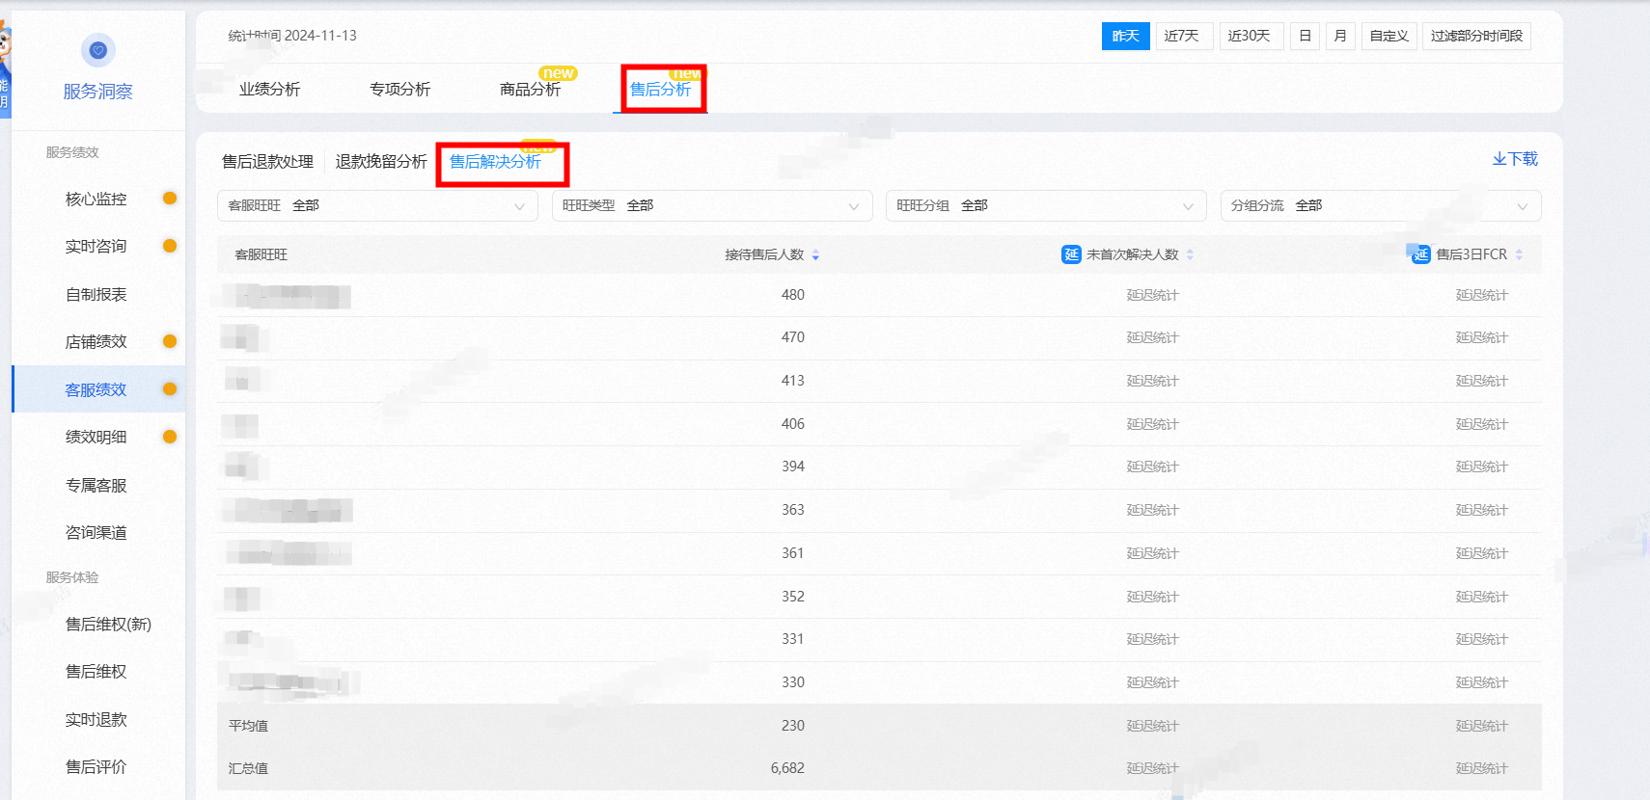This screenshot has width=1650, height=800.
Task: Click the 480 value in the table
Action: point(793,295)
